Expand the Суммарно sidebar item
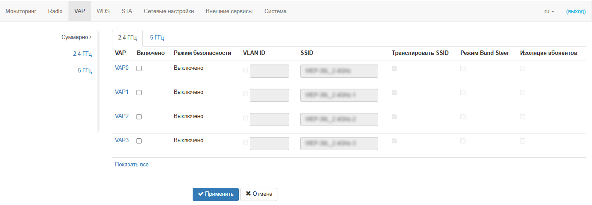 click(76, 37)
